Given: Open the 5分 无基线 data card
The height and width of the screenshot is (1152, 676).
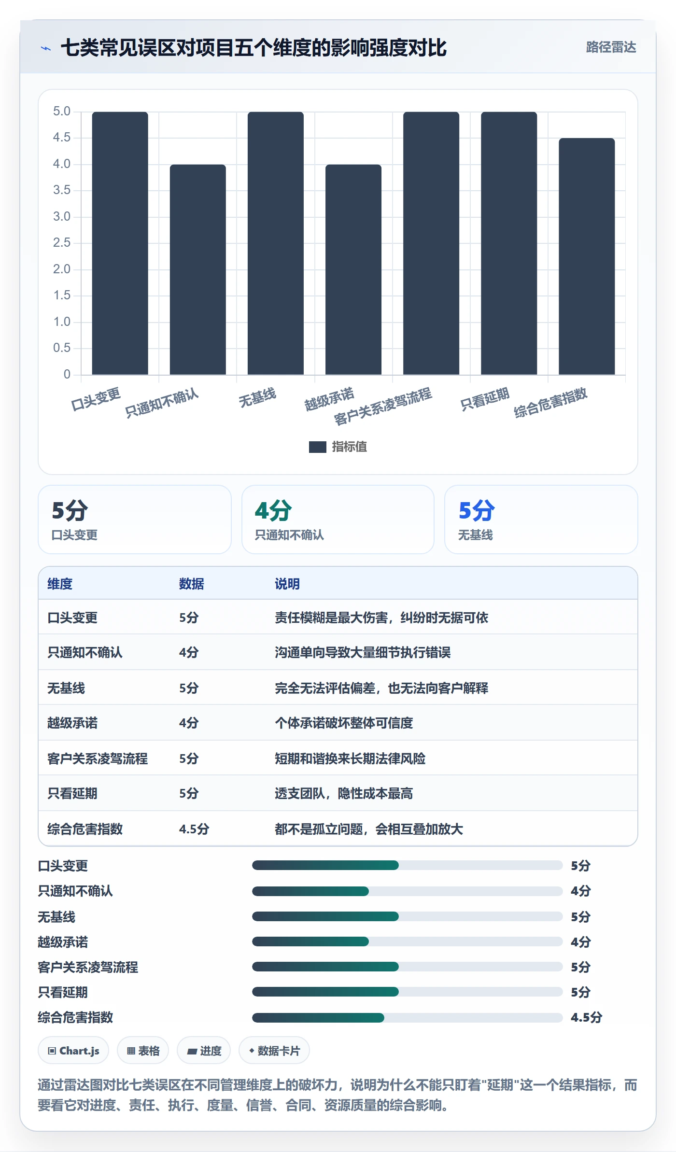Looking at the screenshot, I should 541,520.
